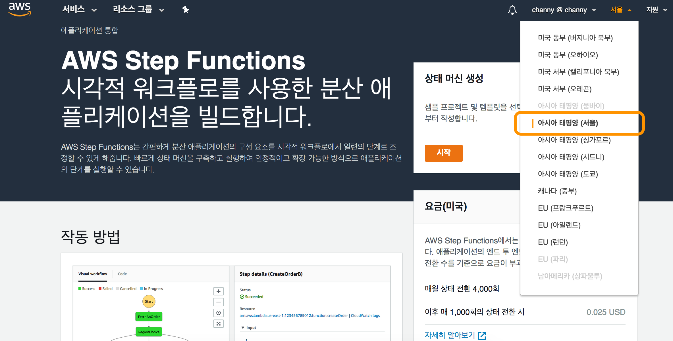Click the zoom in plus icon

[218, 291]
